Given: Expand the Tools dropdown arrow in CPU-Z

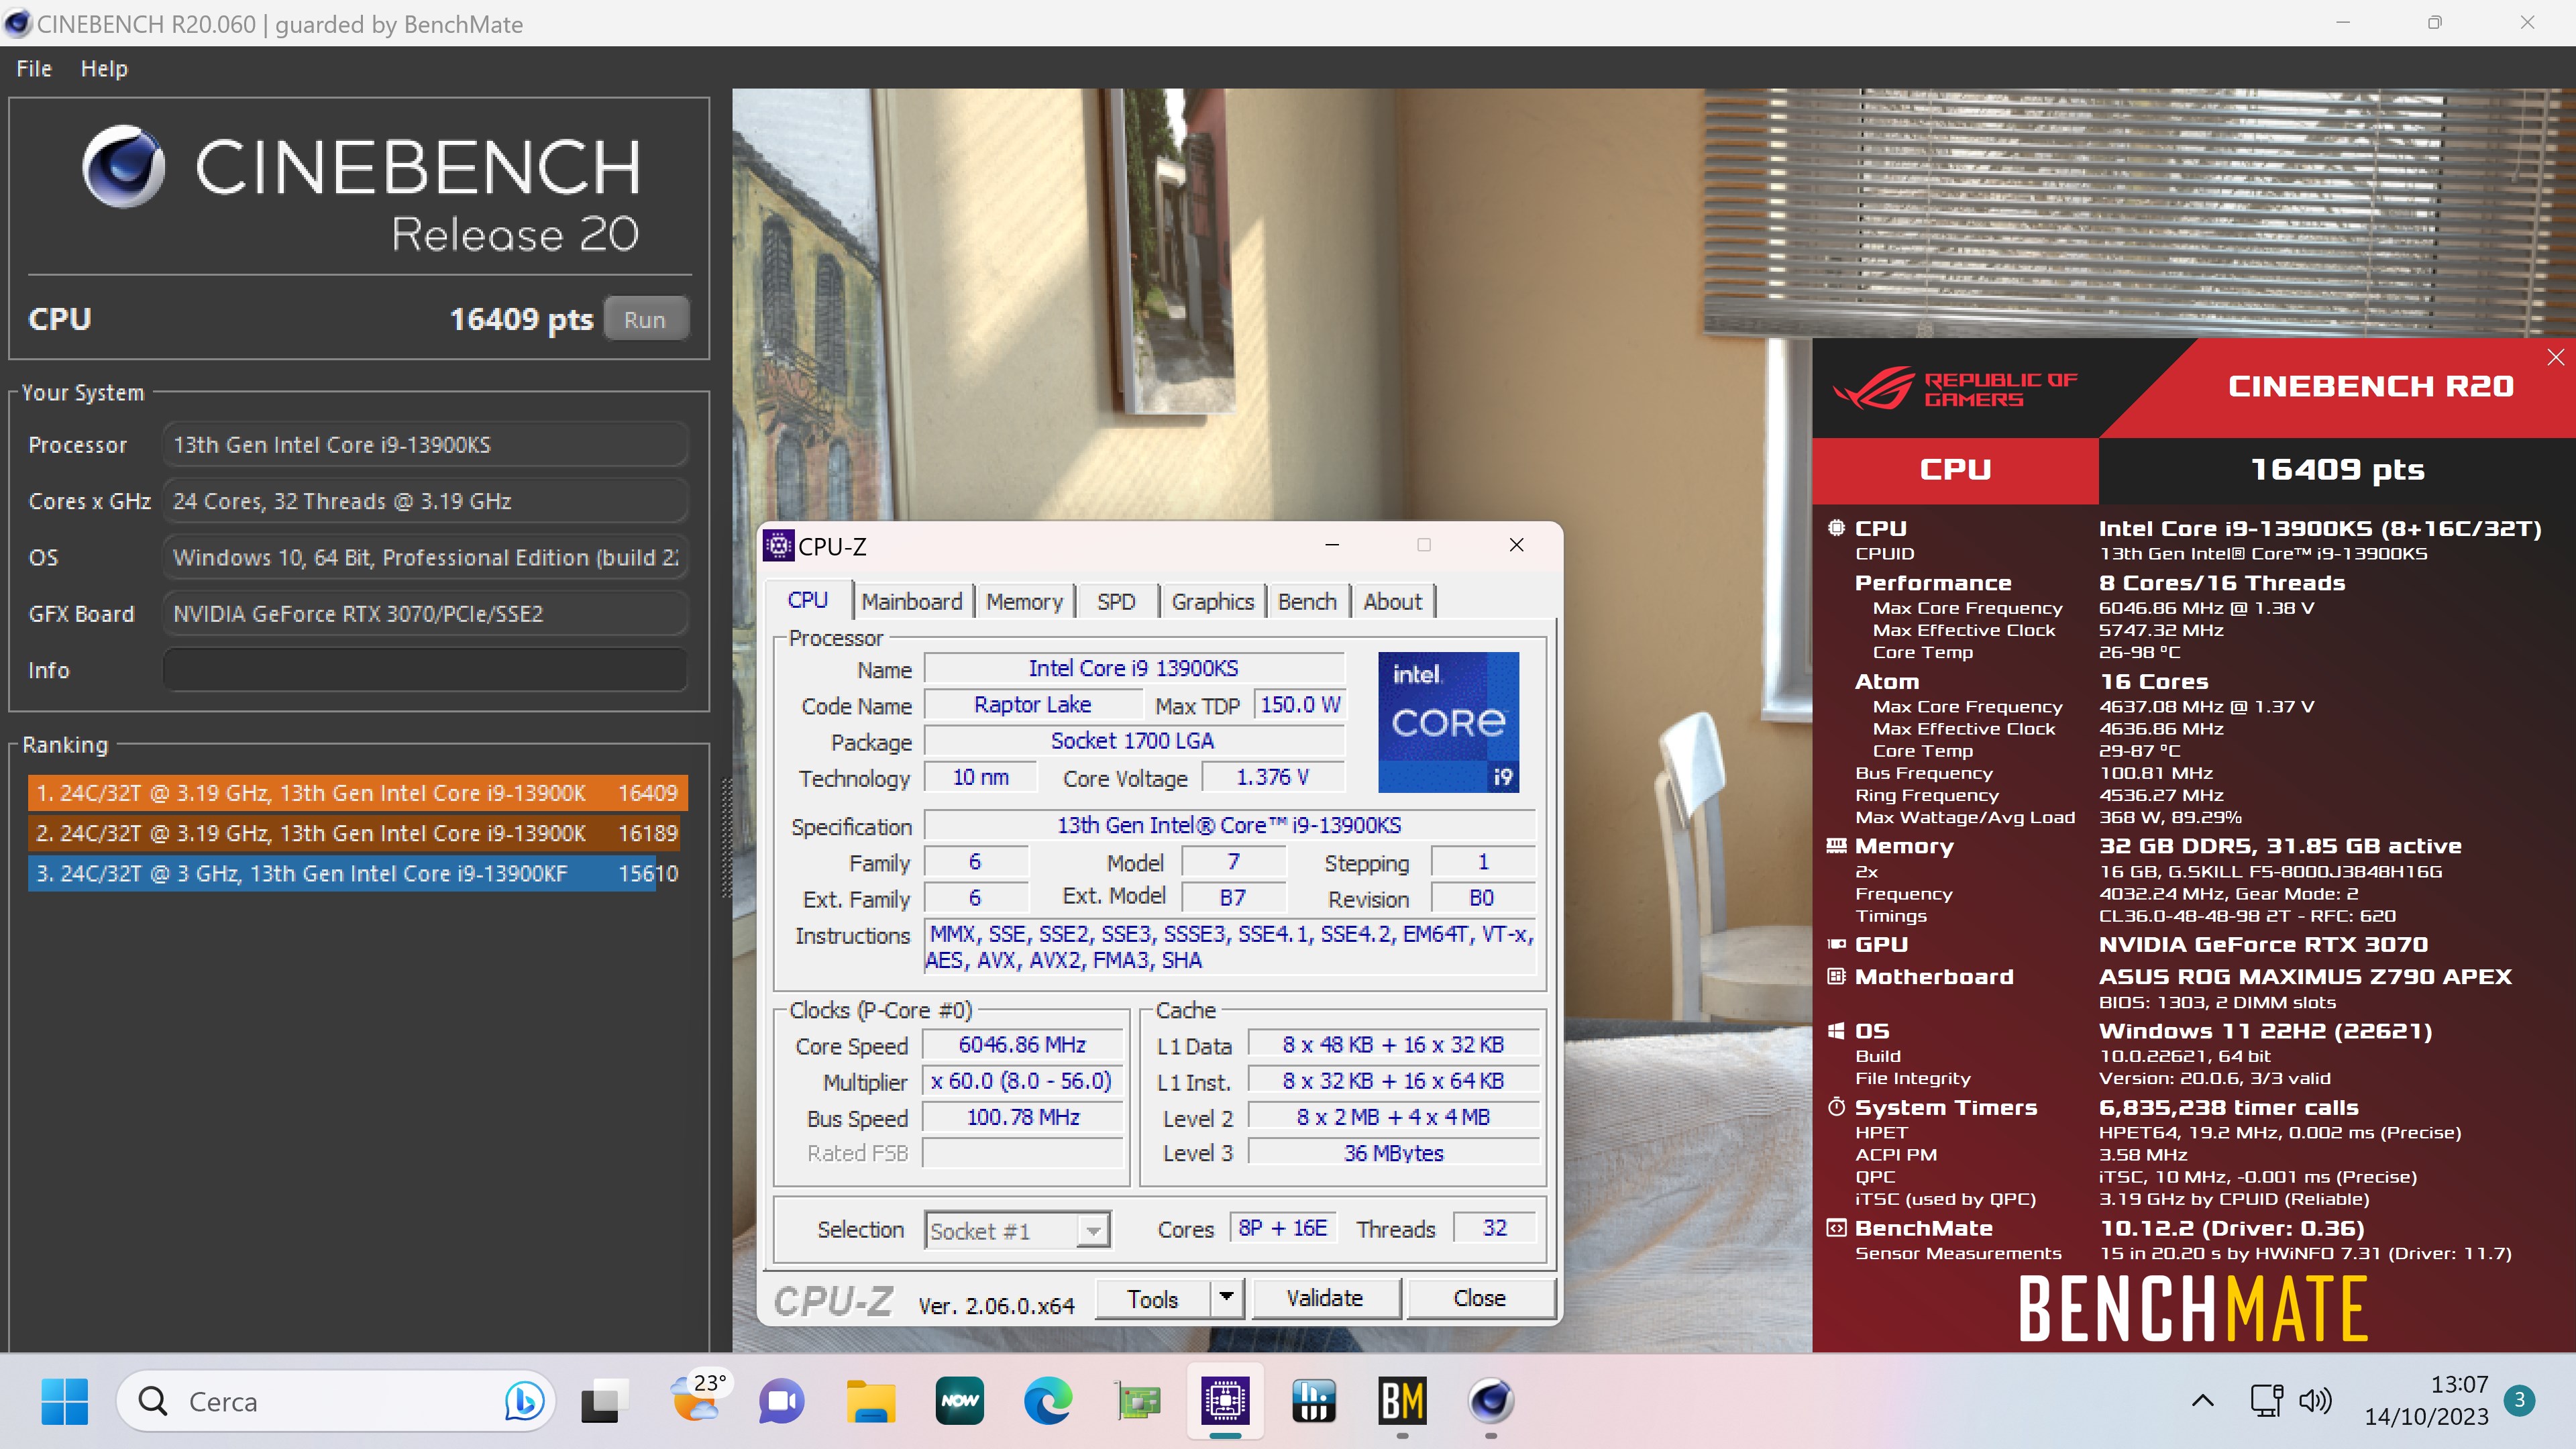Looking at the screenshot, I should (x=1226, y=1298).
